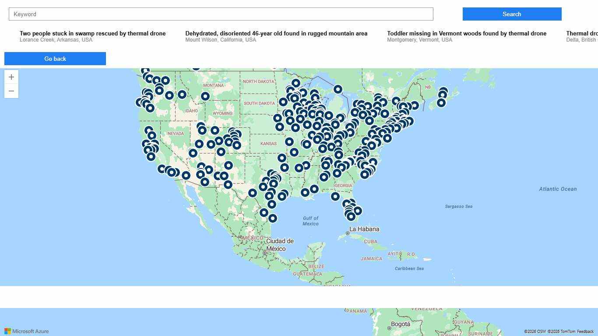
Task: Click the marker below the Montana label
Action: click(205, 96)
